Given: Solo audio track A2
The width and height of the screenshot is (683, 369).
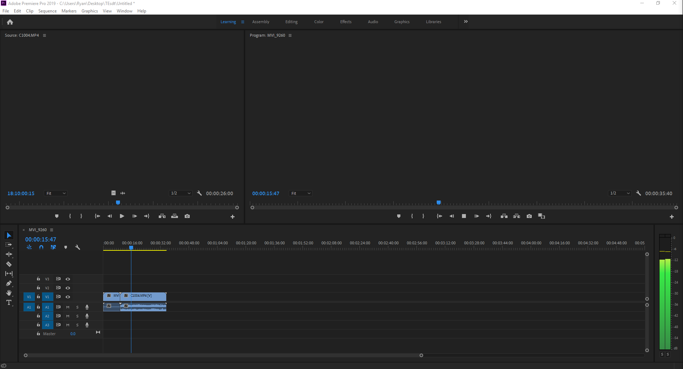Looking at the screenshot, I should [77, 316].
